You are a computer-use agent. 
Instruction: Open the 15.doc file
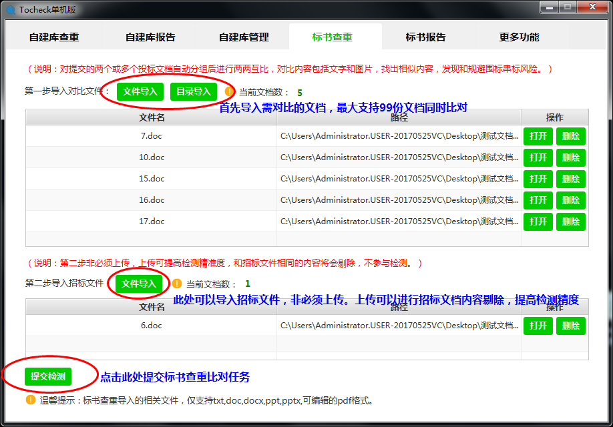538,179
